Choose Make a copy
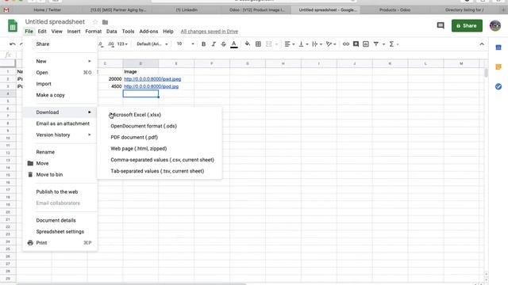Screen dimensions: 508x285 click(60, 95)
